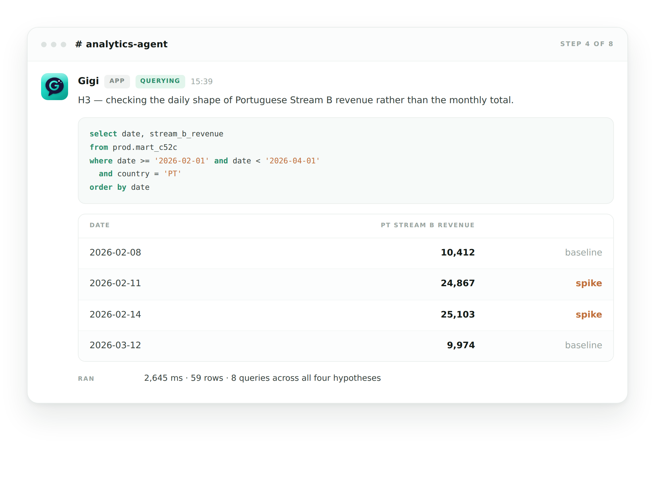Viewport: 655px width, 495px height.
Task: Click the baseline label in the 2026-03-12 row
Action: tap(584, 345)
